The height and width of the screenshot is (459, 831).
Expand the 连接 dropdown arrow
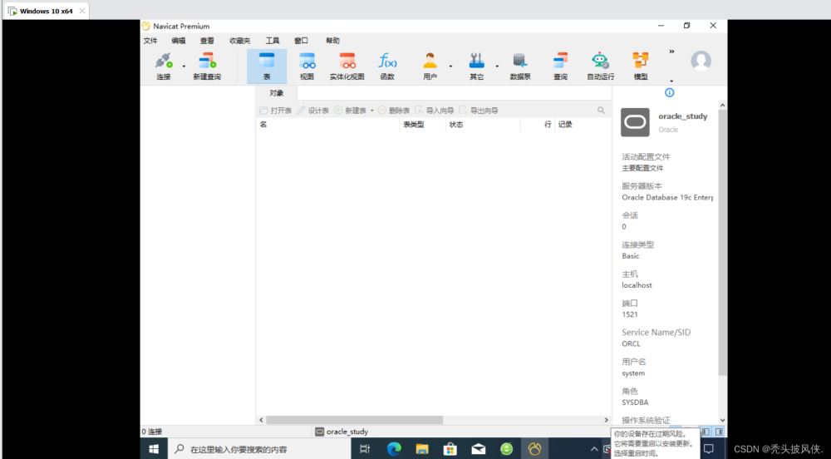(184, 67)
